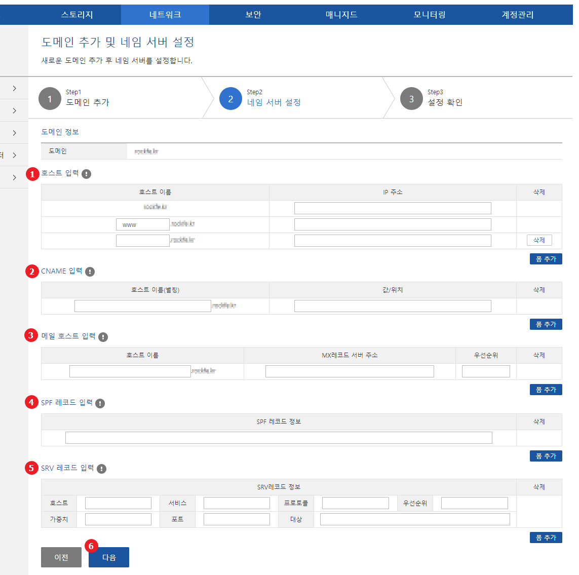The width and height of the screenshot is (579, 575).
Task: Click the 네임 서버 설정 step label
Action: click(274, 102)
